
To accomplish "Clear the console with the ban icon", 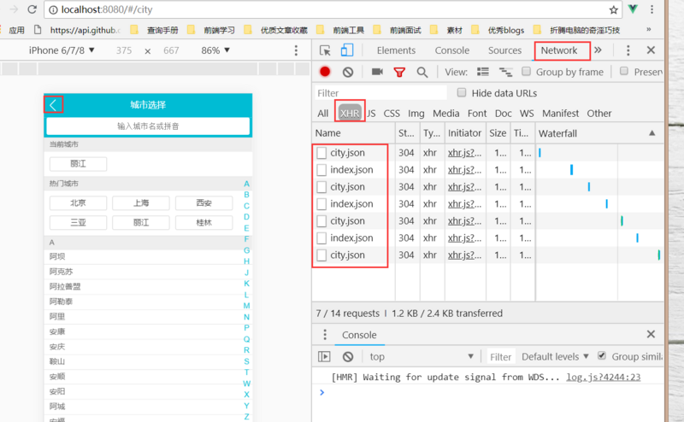I will tap(348, 356).
